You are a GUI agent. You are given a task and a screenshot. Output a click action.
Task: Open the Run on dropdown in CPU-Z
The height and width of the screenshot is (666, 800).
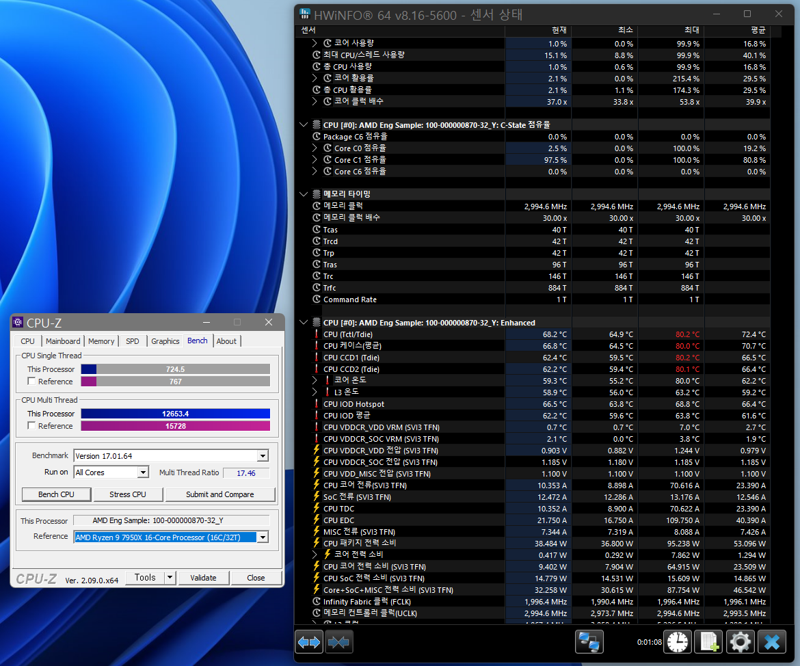tap(144, 472)
